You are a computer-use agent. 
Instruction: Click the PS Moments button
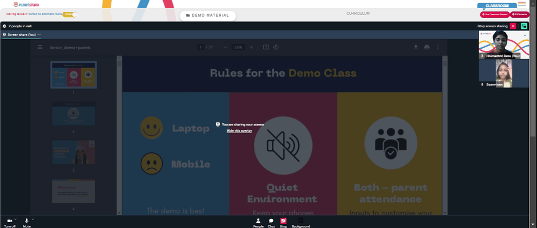coord(519,14)
